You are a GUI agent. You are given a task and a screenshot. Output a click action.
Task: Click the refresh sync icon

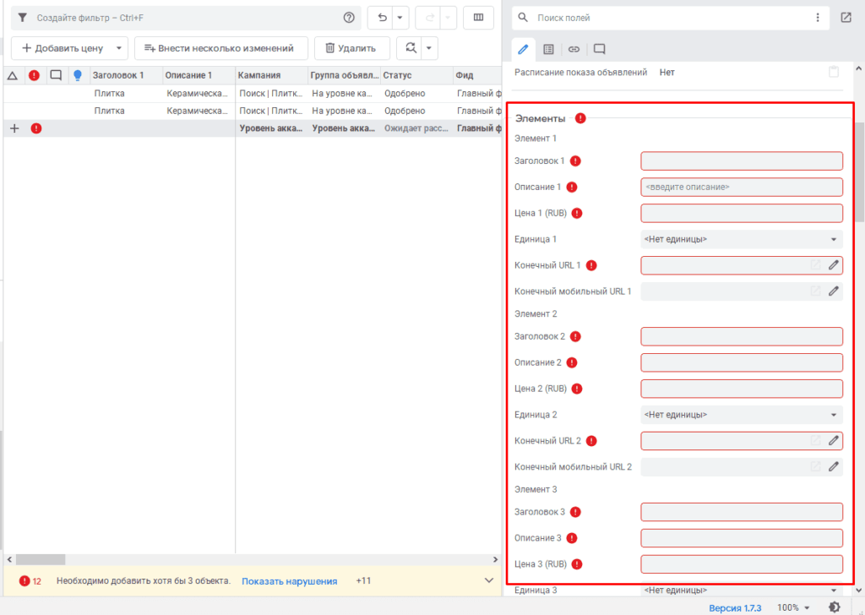point(411,48)
